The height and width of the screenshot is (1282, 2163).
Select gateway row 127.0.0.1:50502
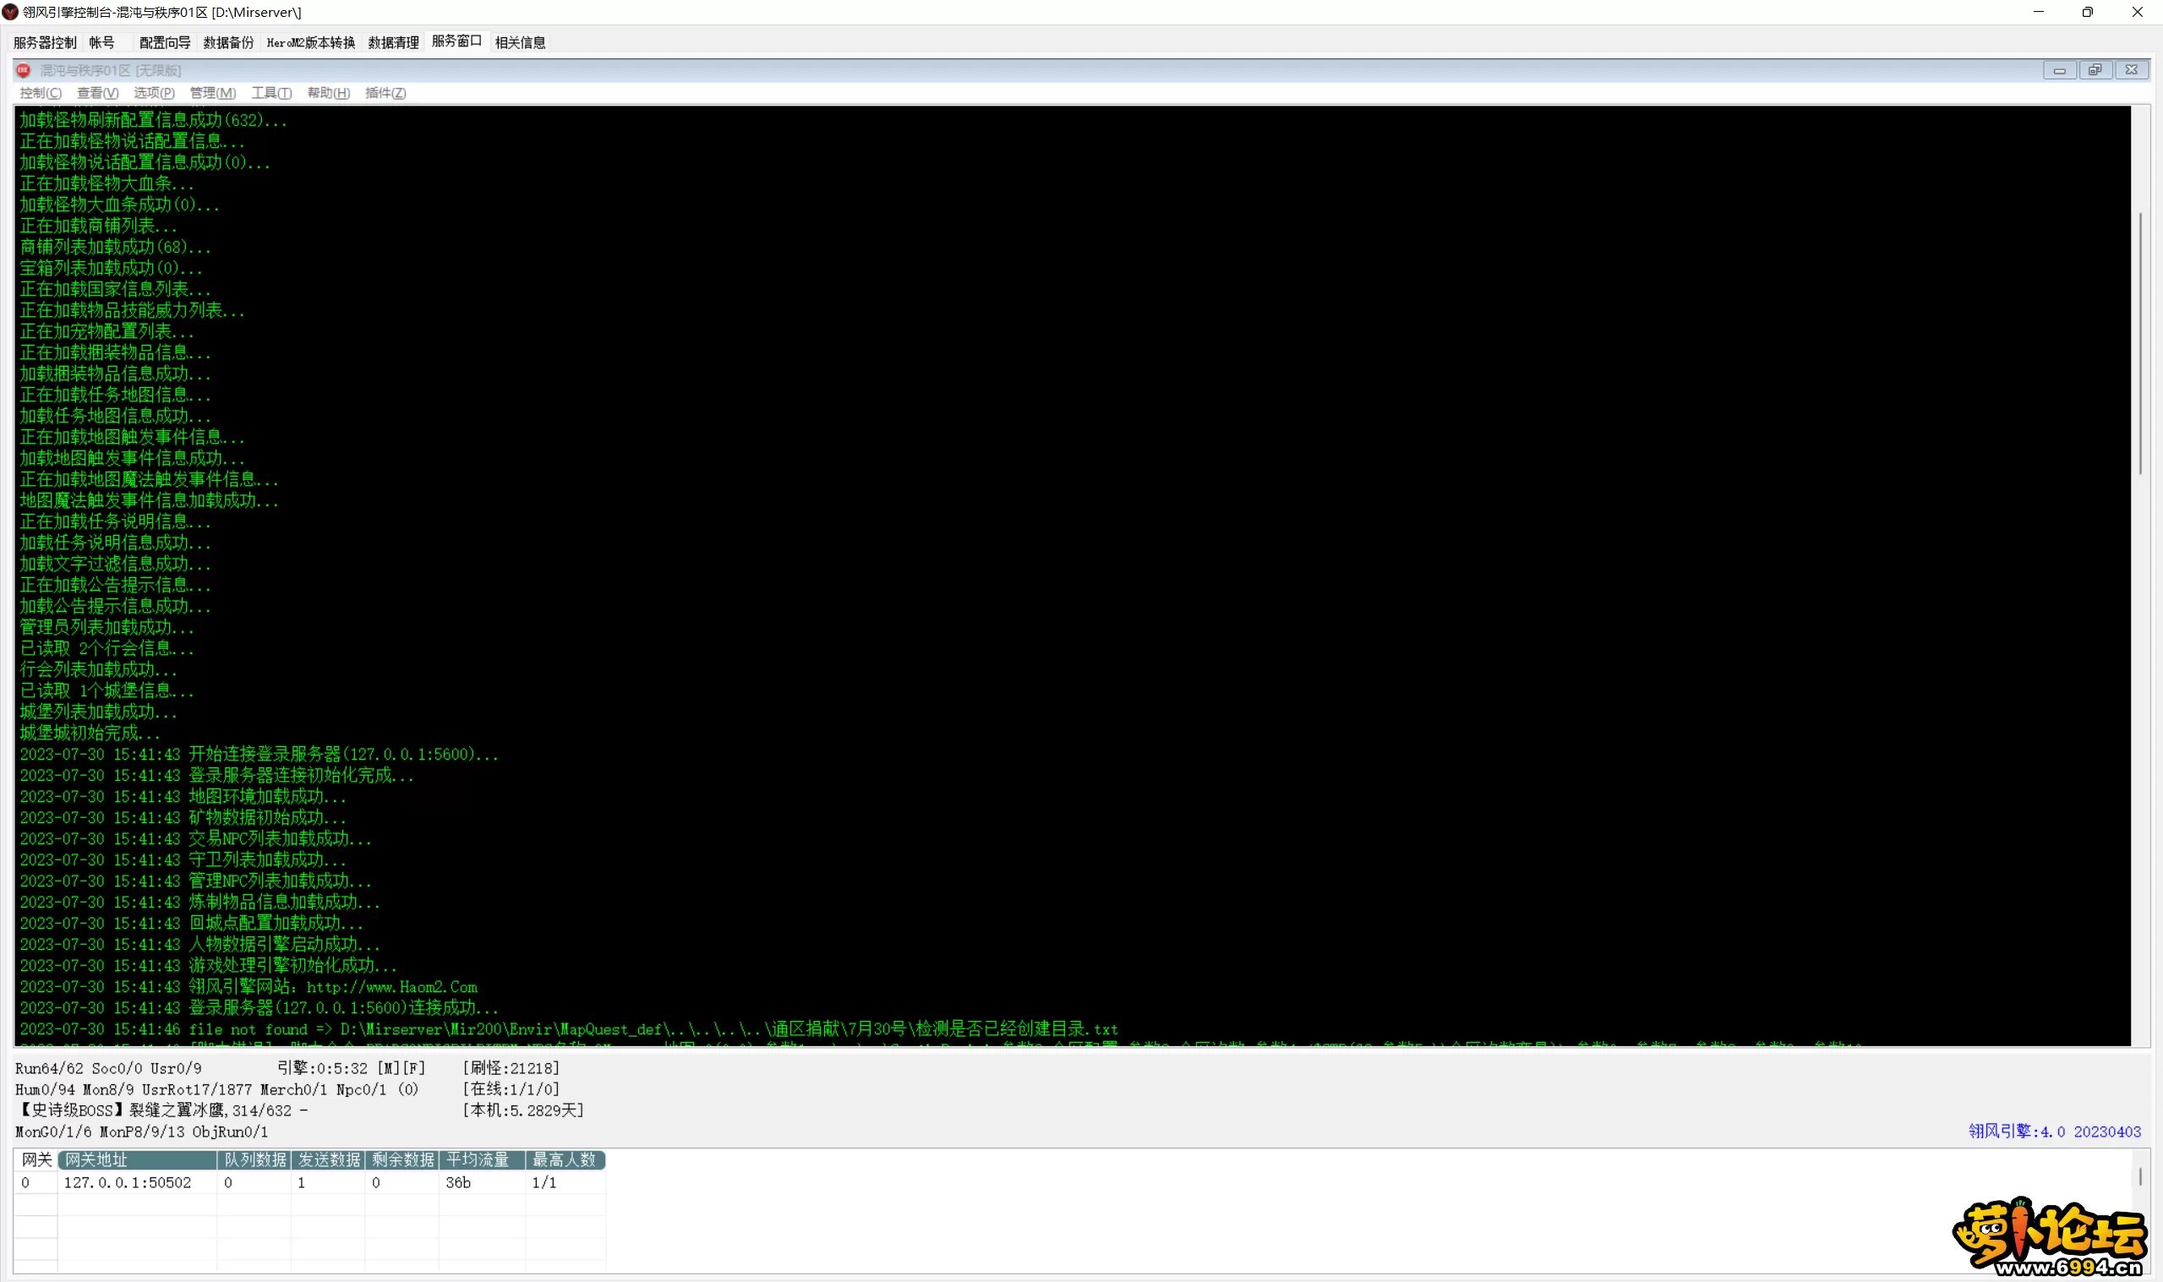pyautogui.click(x=310, y=1182)
